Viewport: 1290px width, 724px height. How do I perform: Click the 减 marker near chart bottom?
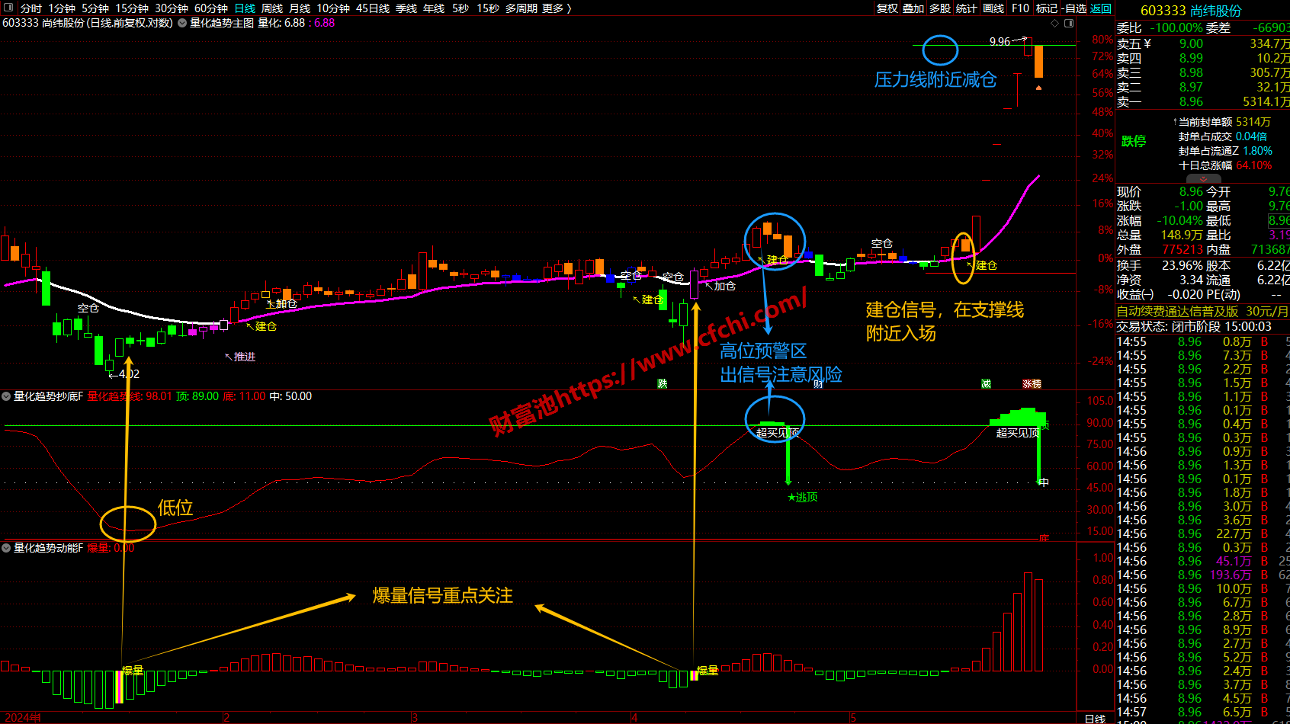[x=986, y=384]
